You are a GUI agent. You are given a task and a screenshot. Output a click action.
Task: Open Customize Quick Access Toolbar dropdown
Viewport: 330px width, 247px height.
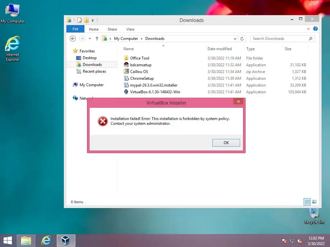coord(92,20)
